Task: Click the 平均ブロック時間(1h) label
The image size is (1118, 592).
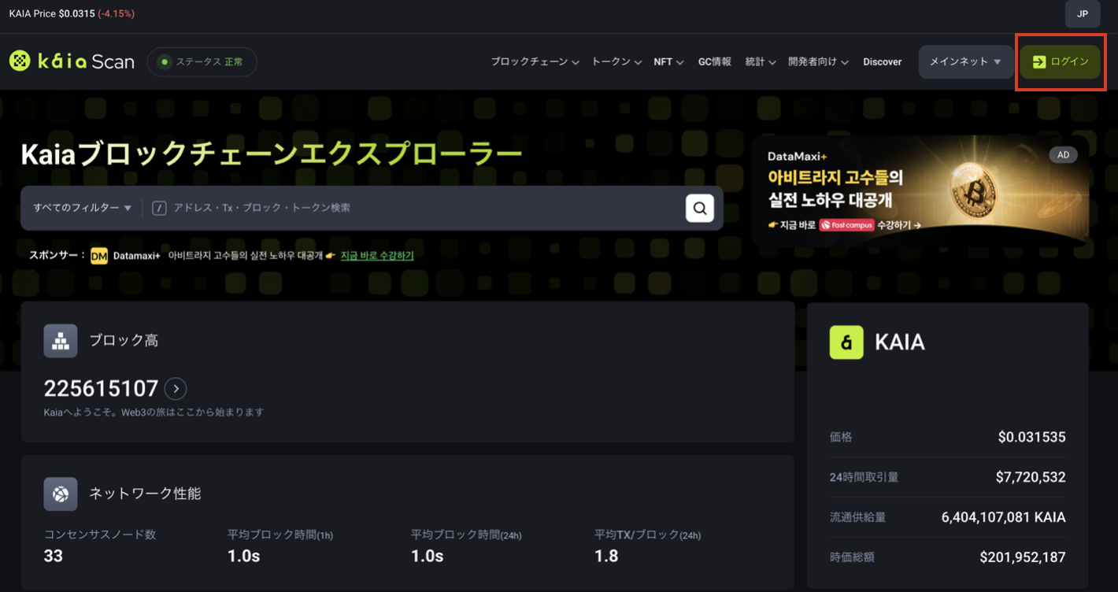Action: click(x=280, y=535)
